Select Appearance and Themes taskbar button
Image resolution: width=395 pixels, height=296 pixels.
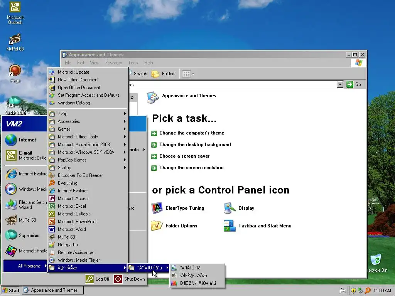pos(53,291)
